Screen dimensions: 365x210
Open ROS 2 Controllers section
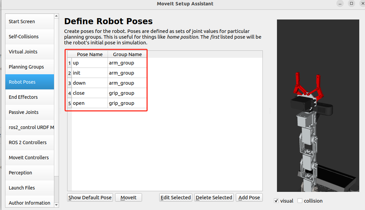[x=30, y=142]
